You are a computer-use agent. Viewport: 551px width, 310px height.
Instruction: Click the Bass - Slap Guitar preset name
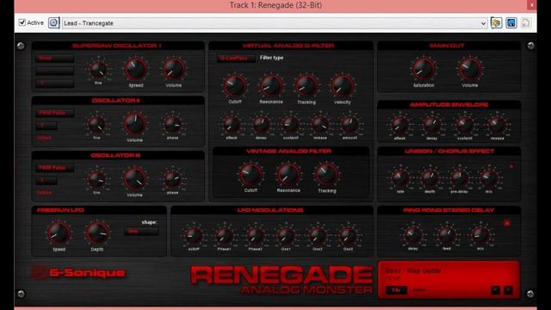pos(413,270)
